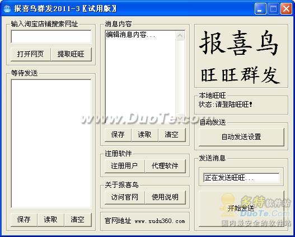Click 注册用户 to register the software
Screen dimensions: 295x237
click(124, 166)
